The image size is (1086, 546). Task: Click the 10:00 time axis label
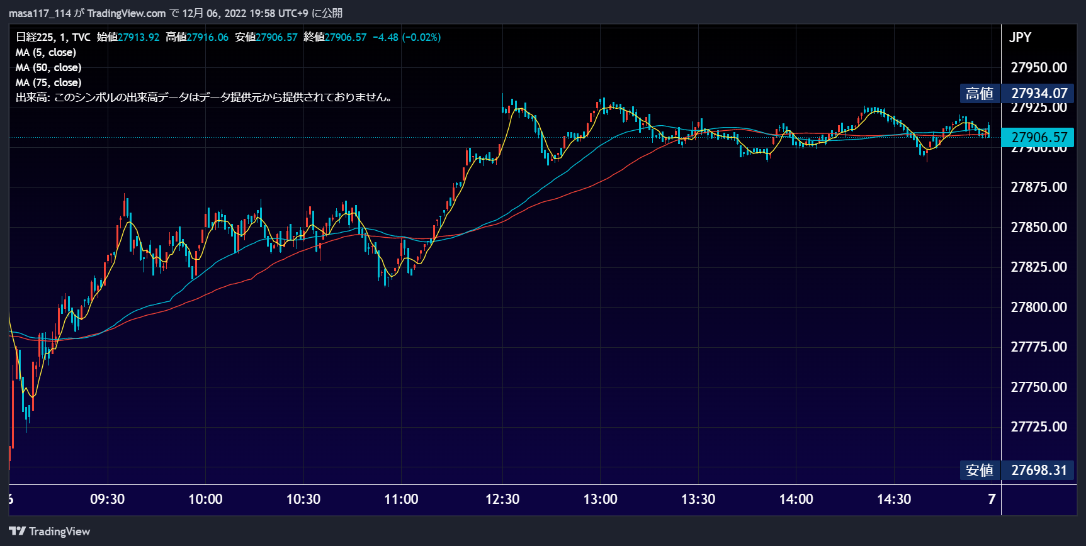(x=205, y=499)
